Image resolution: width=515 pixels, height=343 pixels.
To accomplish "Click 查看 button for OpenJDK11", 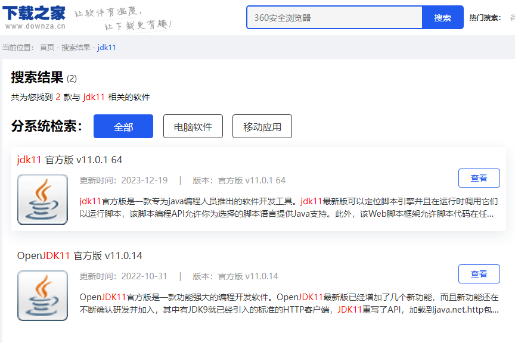I will point(479,274).
